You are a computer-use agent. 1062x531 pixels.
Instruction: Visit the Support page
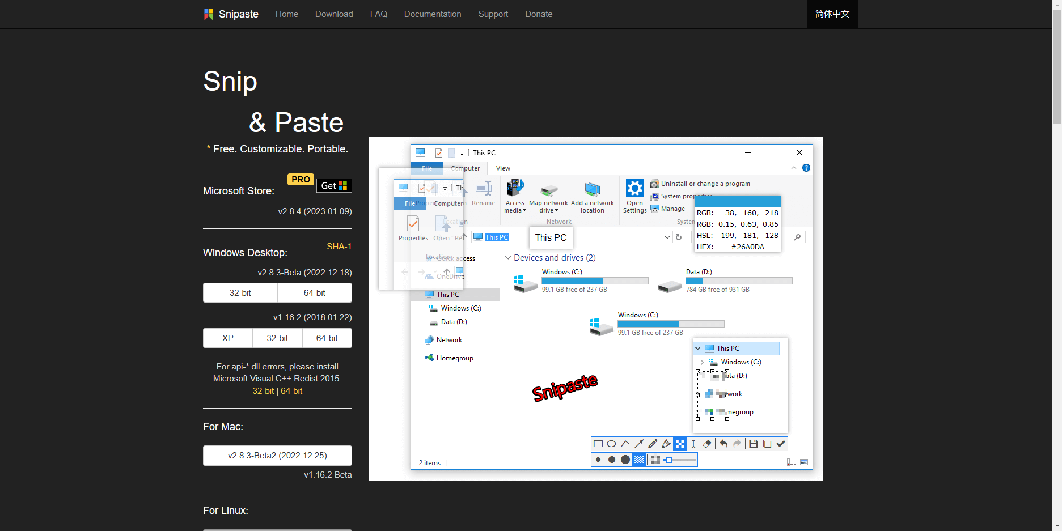click(493, 14)
